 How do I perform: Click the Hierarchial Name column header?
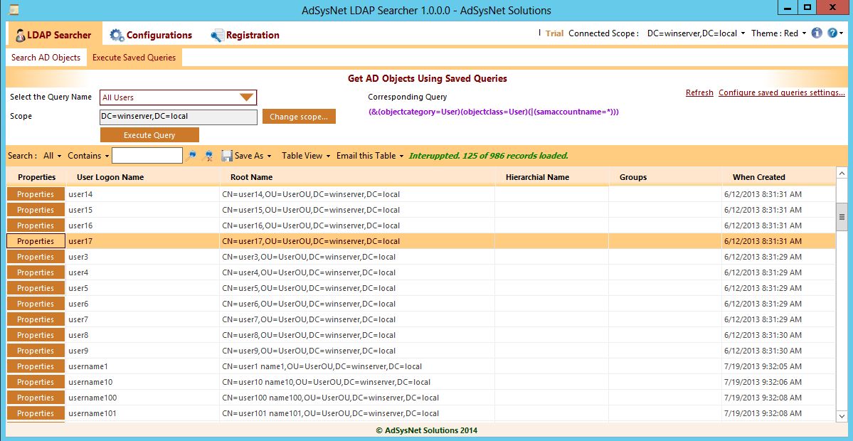click(551, 176)
